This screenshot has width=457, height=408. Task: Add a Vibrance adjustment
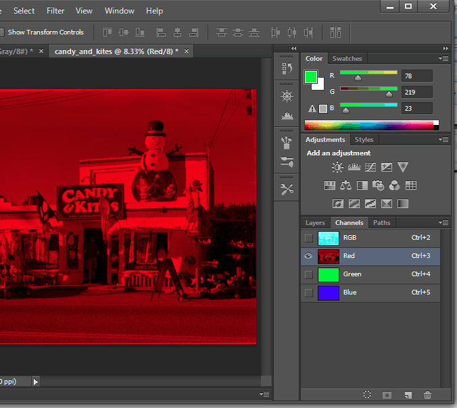pos(403,167)
